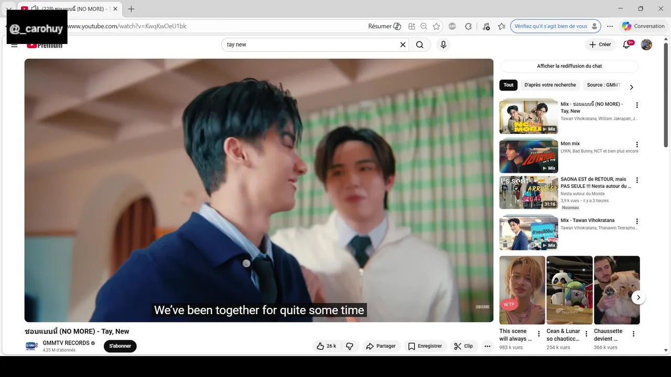Open options for the SAONA EST de RETOUR video

point(637,180)
